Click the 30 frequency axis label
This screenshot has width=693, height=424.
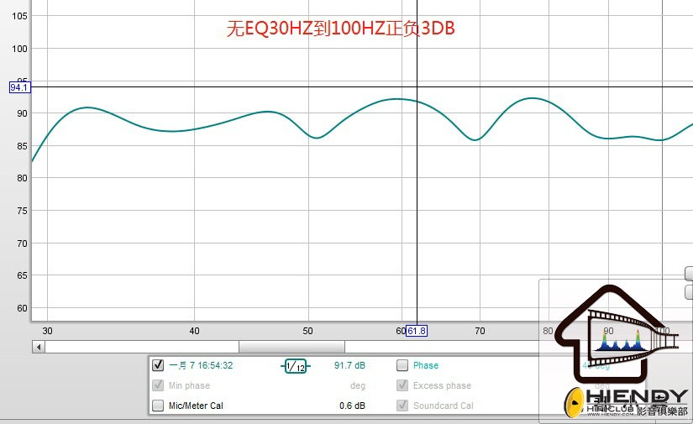(47, 331)
